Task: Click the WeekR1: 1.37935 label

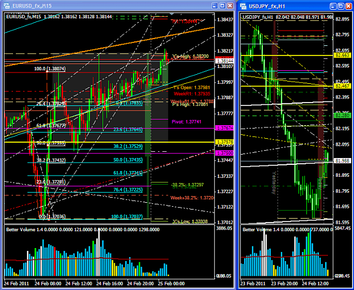Action: (192, 93)
